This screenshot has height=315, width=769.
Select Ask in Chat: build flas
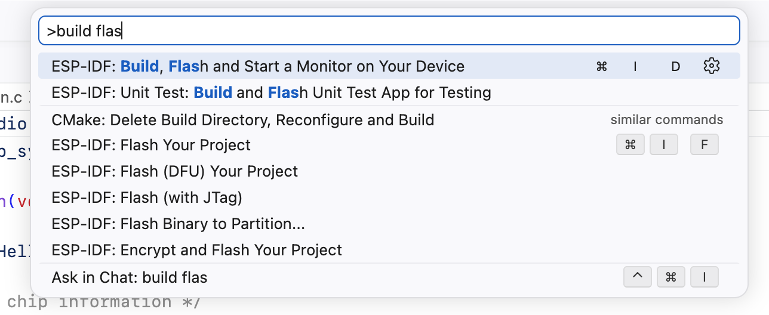pos(130,277)
